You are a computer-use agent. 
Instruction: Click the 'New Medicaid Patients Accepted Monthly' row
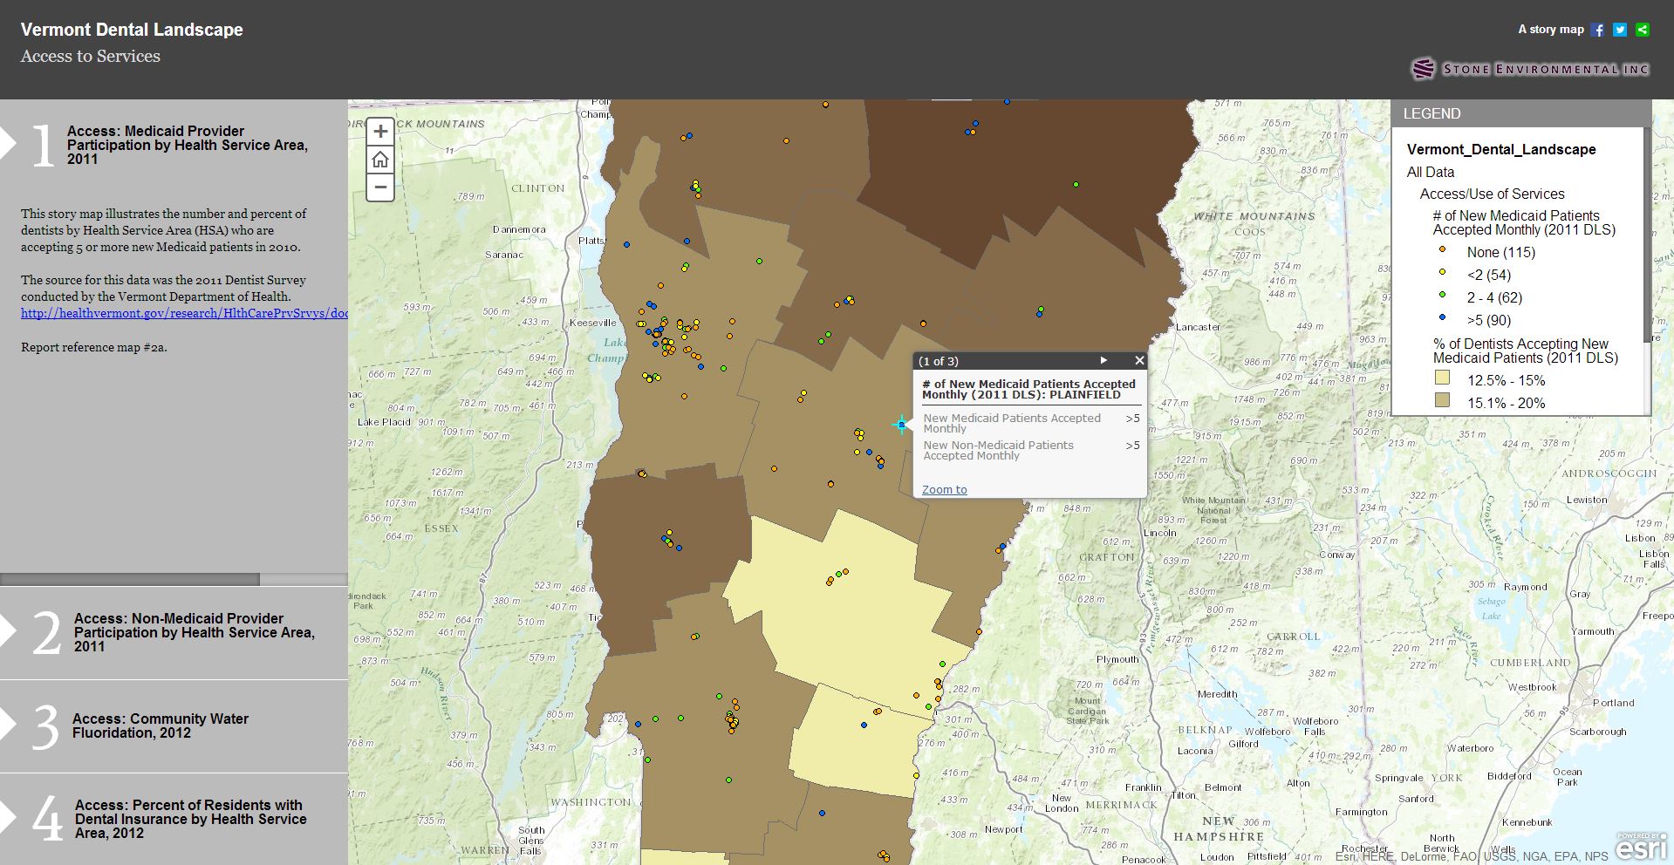click(x=1031, y=423)
